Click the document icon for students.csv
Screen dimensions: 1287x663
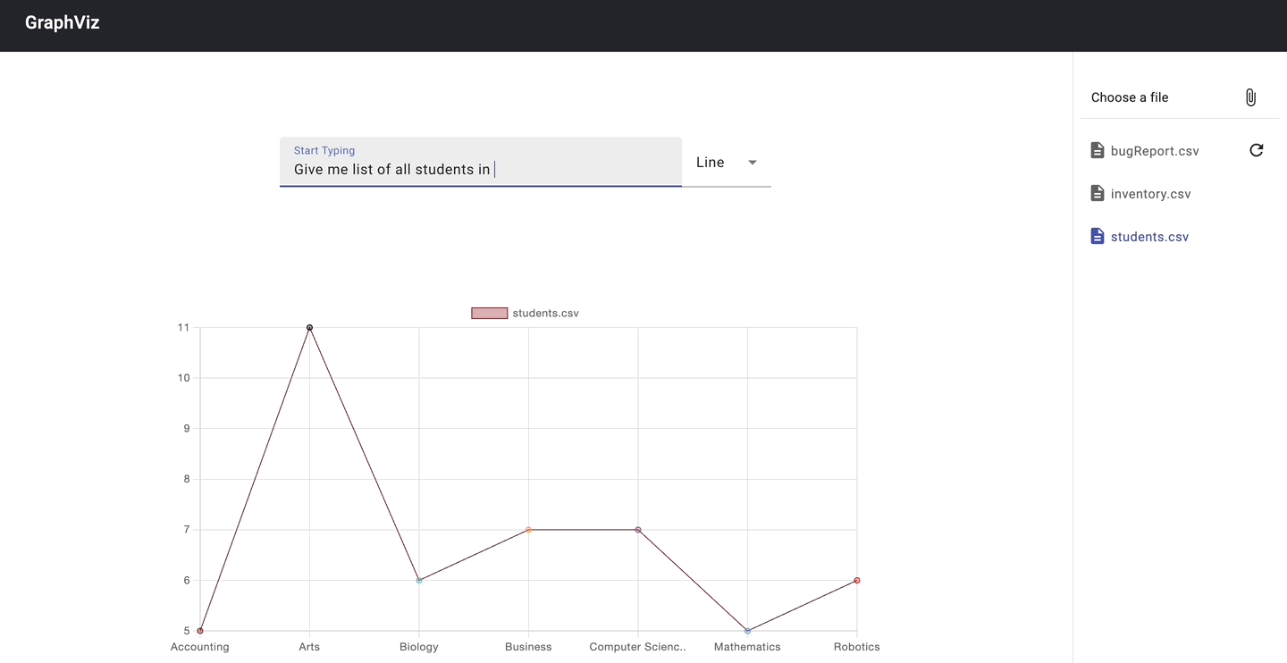[1098, 236]
